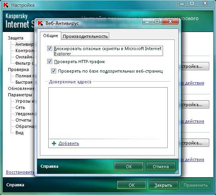Image resolution: width=216 pixels, height=195 pixels.
Task: Select the Отчеты item under Параметры
Action: 23,120
